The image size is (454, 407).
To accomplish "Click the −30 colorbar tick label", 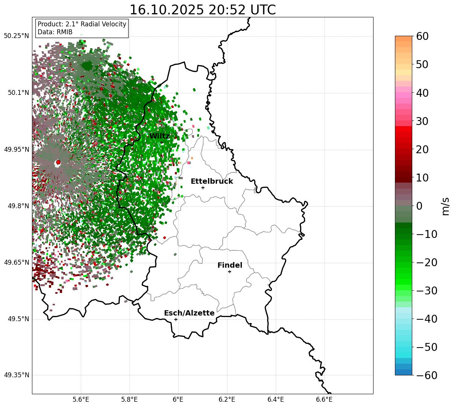I will (x=427, y=291).
